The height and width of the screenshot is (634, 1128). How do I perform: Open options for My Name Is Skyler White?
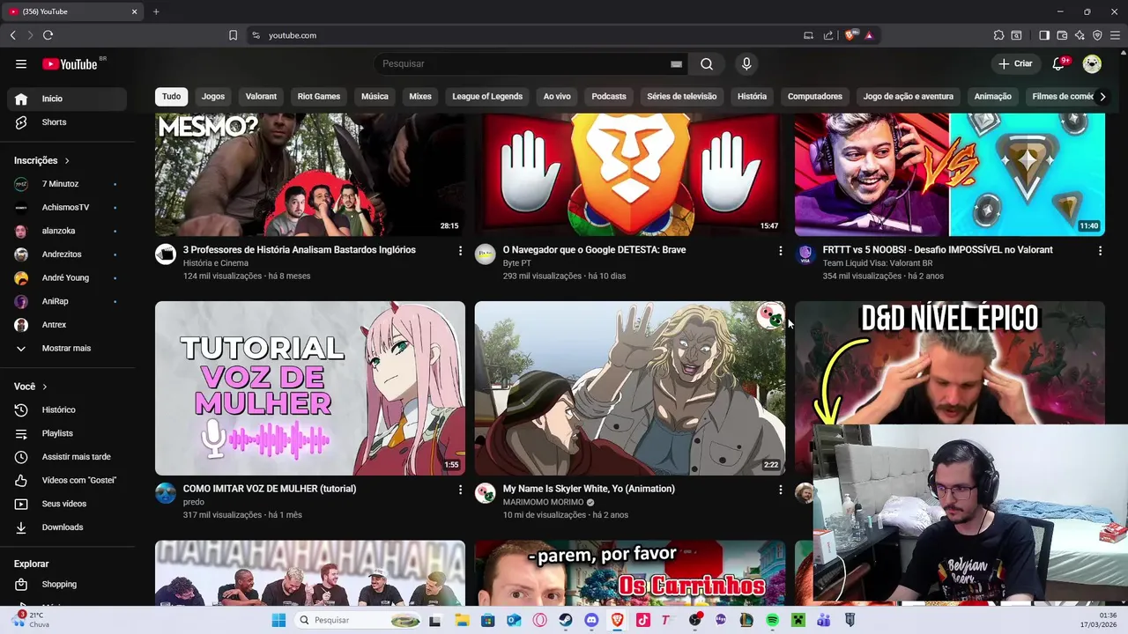point(780,490)
